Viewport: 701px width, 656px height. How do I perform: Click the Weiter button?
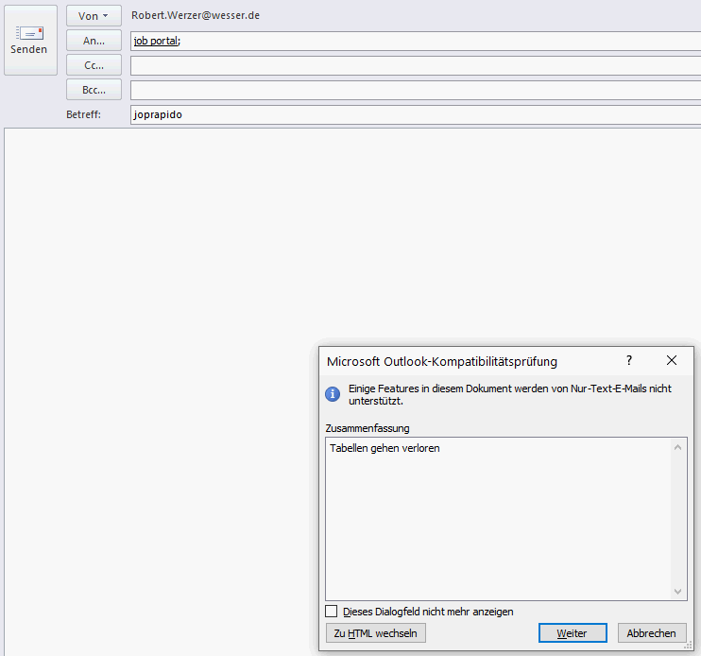click(573, 633)
